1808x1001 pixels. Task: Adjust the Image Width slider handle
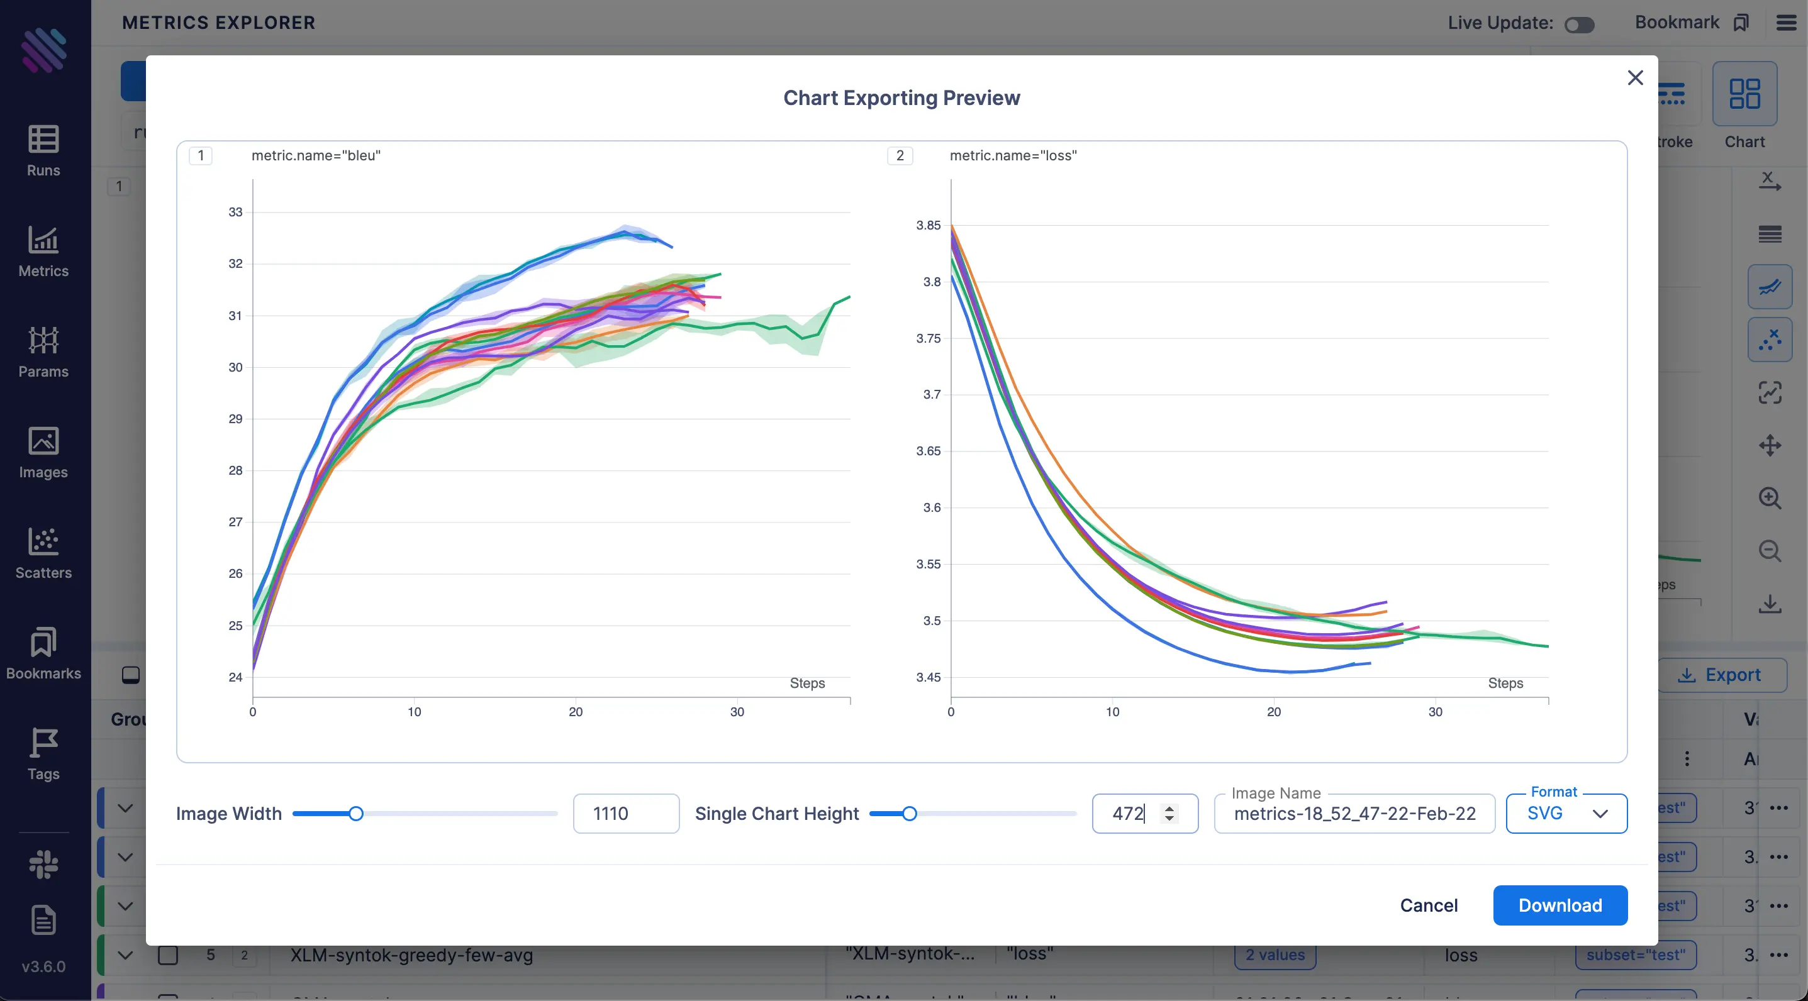click(356, 813)
